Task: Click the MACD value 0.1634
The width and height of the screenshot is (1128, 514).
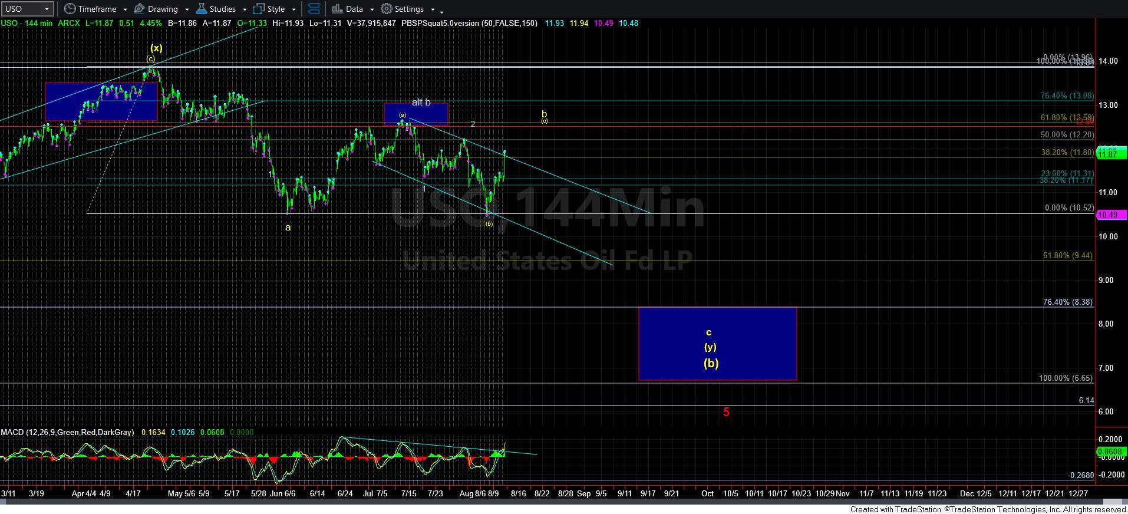Action: pos(154,432)
